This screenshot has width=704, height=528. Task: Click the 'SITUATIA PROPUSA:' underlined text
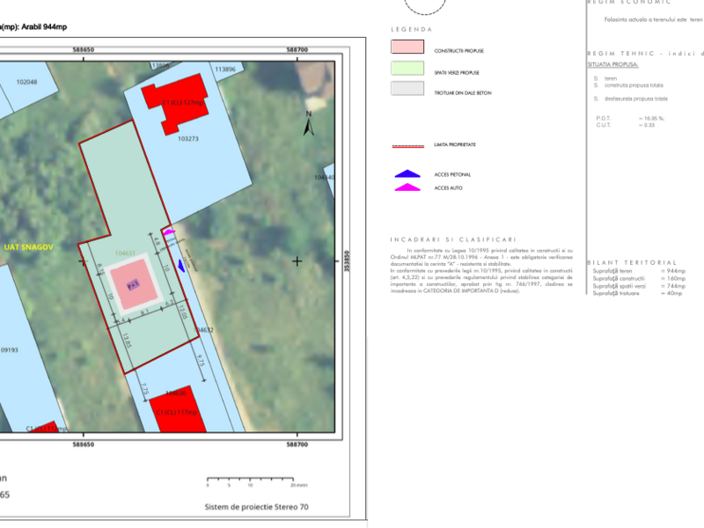(x=612, y=64)
